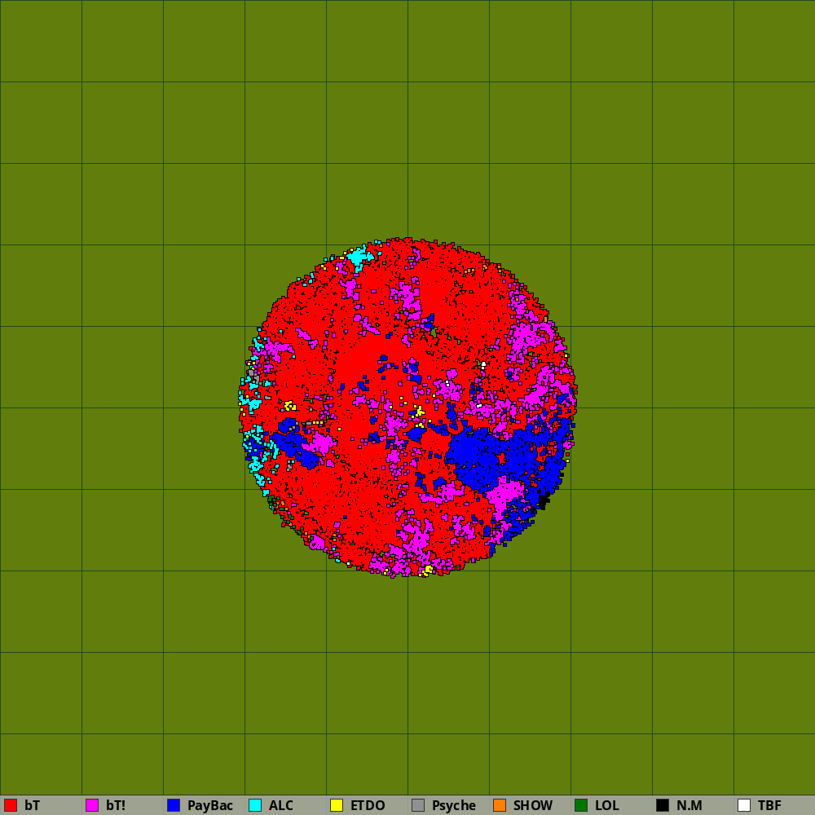Select the Psyche legend label
This screenshot has height=815, width=815.
tap(454, 806)
